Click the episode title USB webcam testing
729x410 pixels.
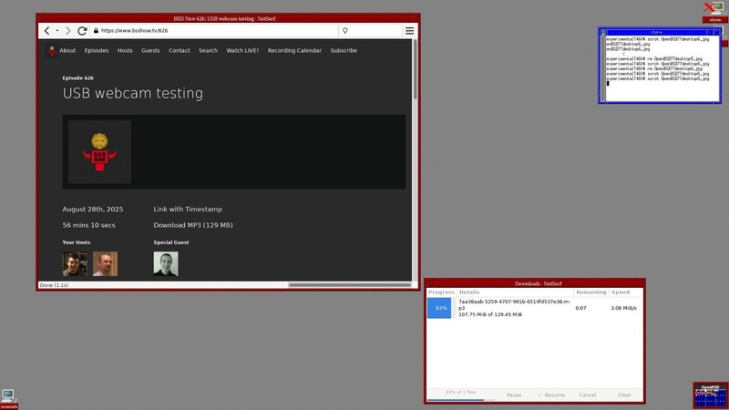133,93
